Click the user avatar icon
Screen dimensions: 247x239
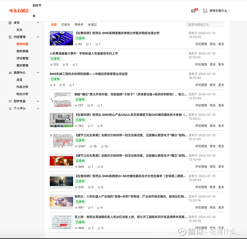tap(205, 11)
